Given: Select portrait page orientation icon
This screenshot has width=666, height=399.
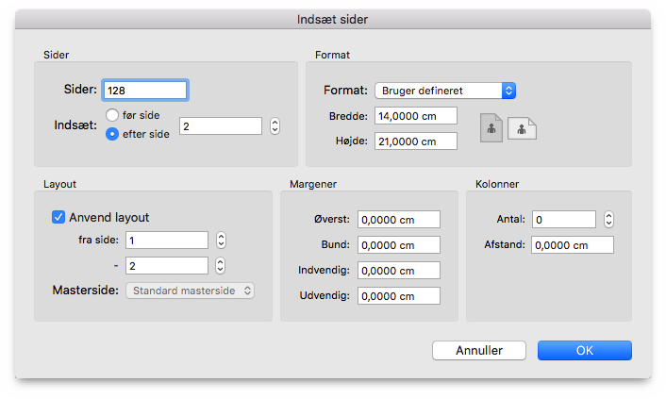Looking at the screenshot, I should coord(491,128).
